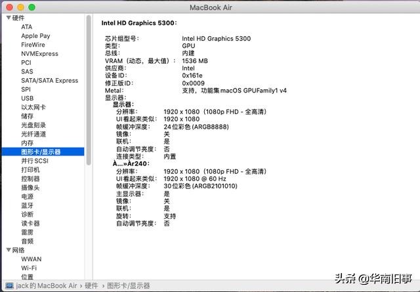
Task: Collapse the 网络 network section
Action: pos(9,250)
